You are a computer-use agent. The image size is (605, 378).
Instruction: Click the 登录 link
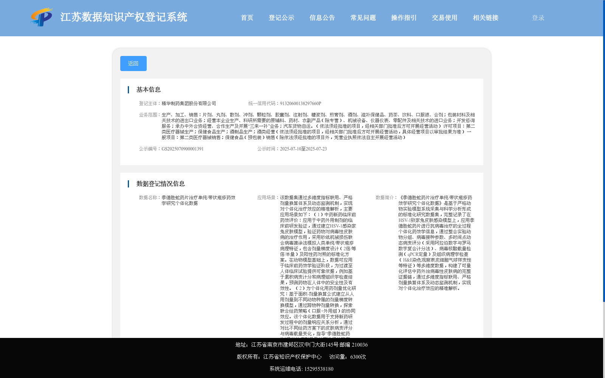(538, 18)
